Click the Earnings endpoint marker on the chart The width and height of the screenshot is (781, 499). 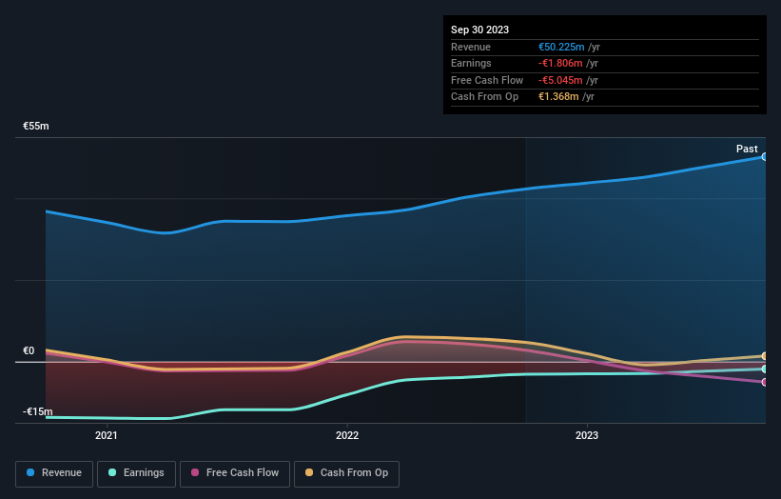(x=765, y=369)
